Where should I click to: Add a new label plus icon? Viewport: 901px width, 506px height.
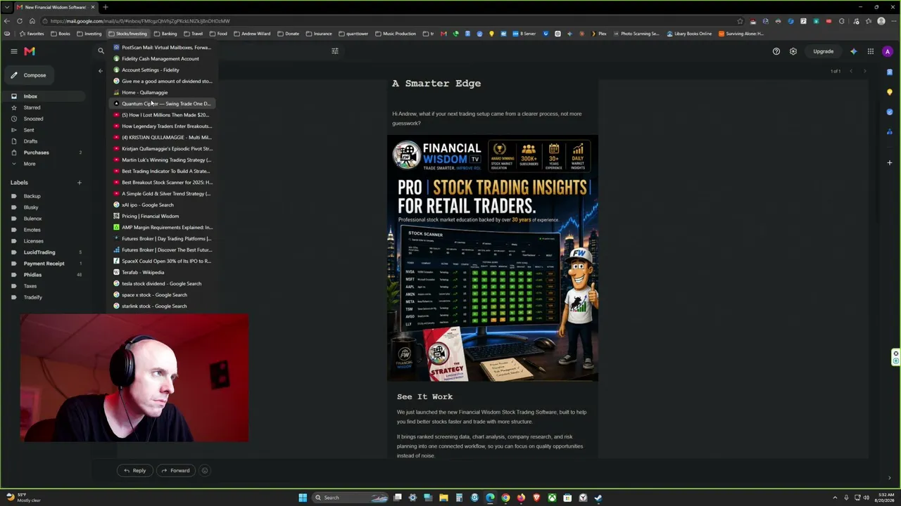tap(79, 183)
